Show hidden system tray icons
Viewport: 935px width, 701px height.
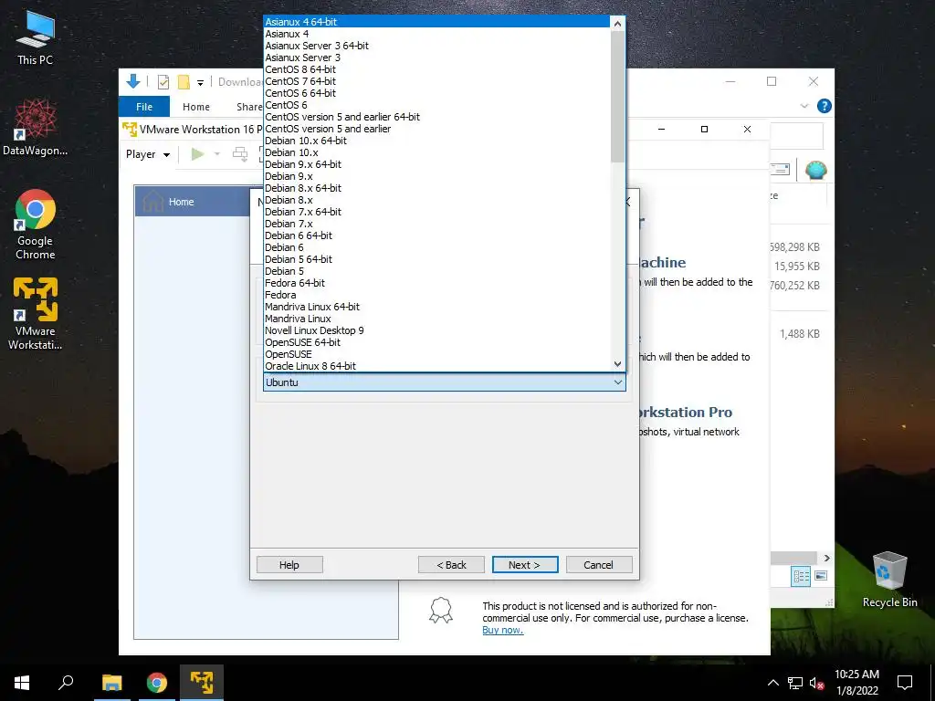click(x=772, y=683)
